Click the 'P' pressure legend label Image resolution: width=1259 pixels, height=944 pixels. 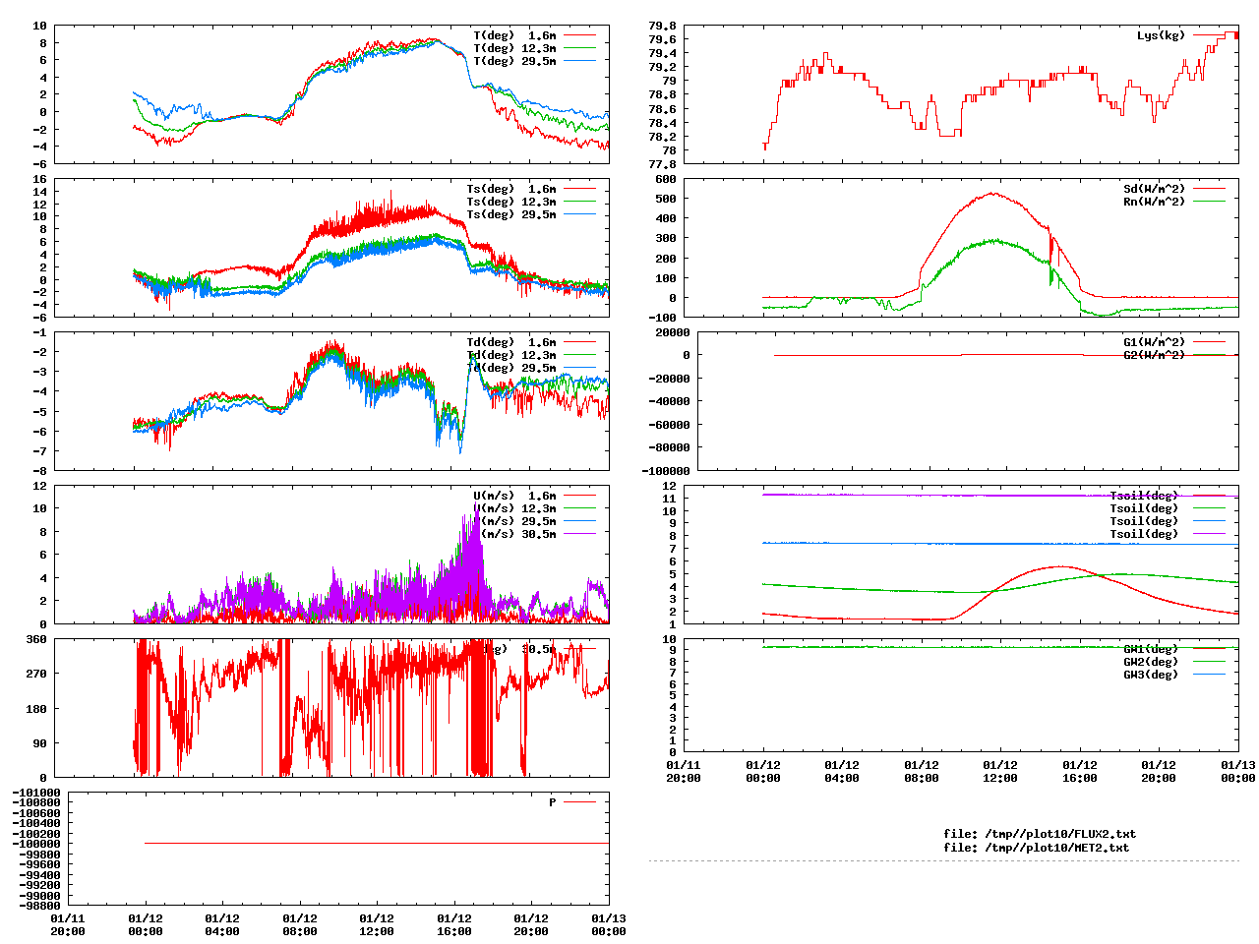553,802
